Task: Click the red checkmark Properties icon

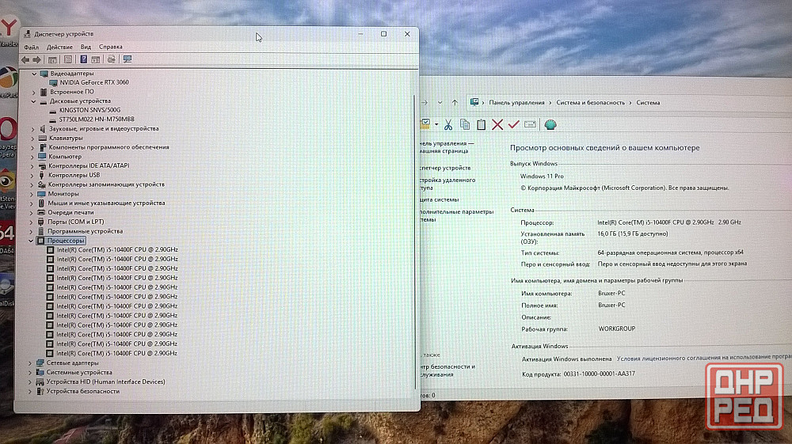Action: pyautogui.click(x=513, y=124)
